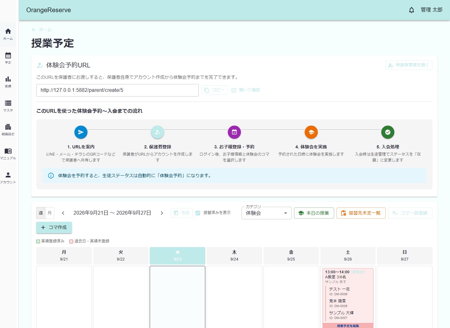Toggle 振替済みを表示 checkbox
The width and height of the screenshot is (450, 328).
[x=198, y=213]
